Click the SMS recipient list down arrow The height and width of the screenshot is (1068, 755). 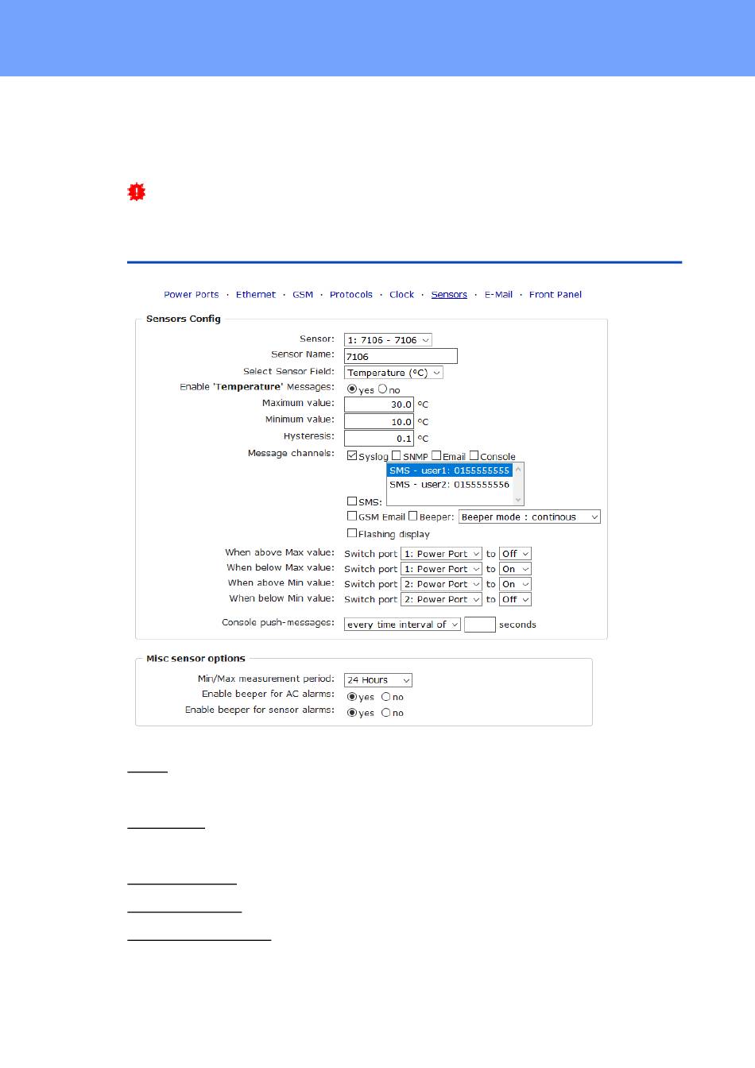pos(519,500)
